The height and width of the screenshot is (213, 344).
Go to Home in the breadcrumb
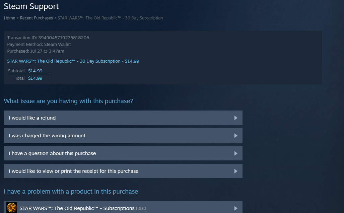[x=9, y=18]
